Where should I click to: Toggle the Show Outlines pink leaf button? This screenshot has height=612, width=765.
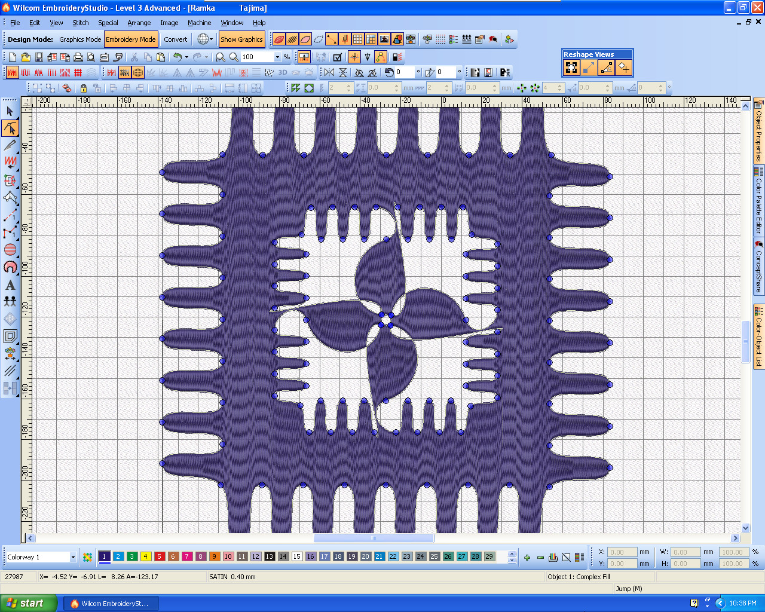click(305, 39)
